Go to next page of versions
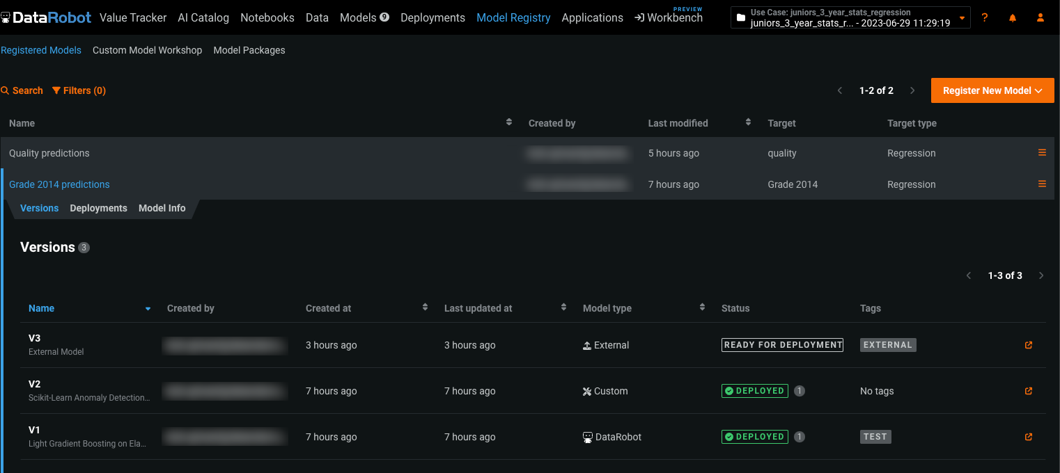Viewport: 1060px width, 473px height. [1041, 275]
